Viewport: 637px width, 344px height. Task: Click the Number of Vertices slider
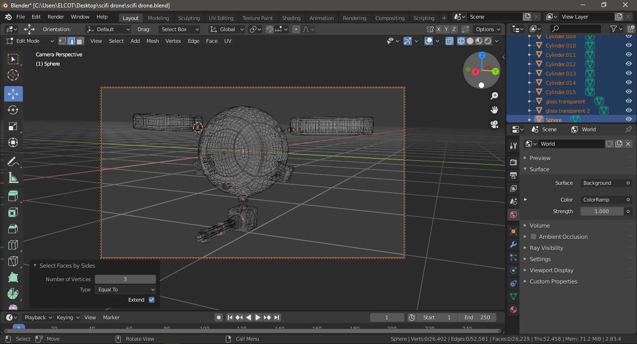(x=125, y=279)
